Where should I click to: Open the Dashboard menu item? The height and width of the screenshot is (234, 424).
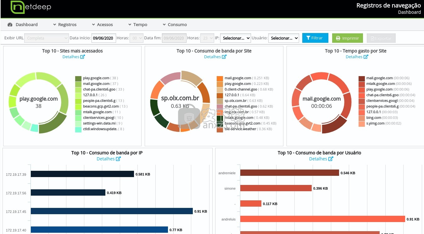pos(23,25)
